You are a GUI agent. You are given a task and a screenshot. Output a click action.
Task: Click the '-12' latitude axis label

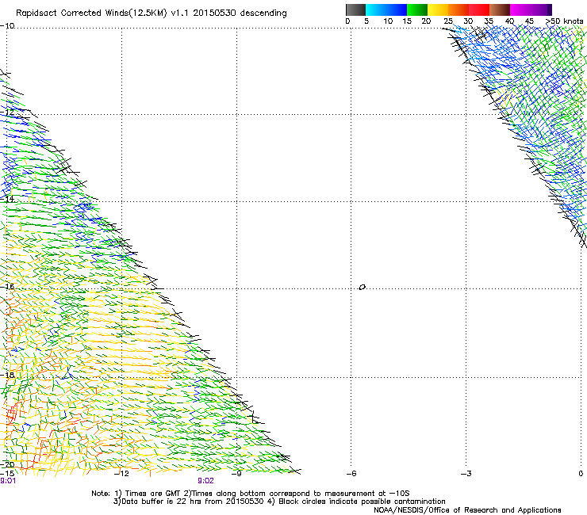coord(7,113)
